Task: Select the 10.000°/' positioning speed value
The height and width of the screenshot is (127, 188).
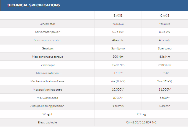Action: (x=118, y=90)
